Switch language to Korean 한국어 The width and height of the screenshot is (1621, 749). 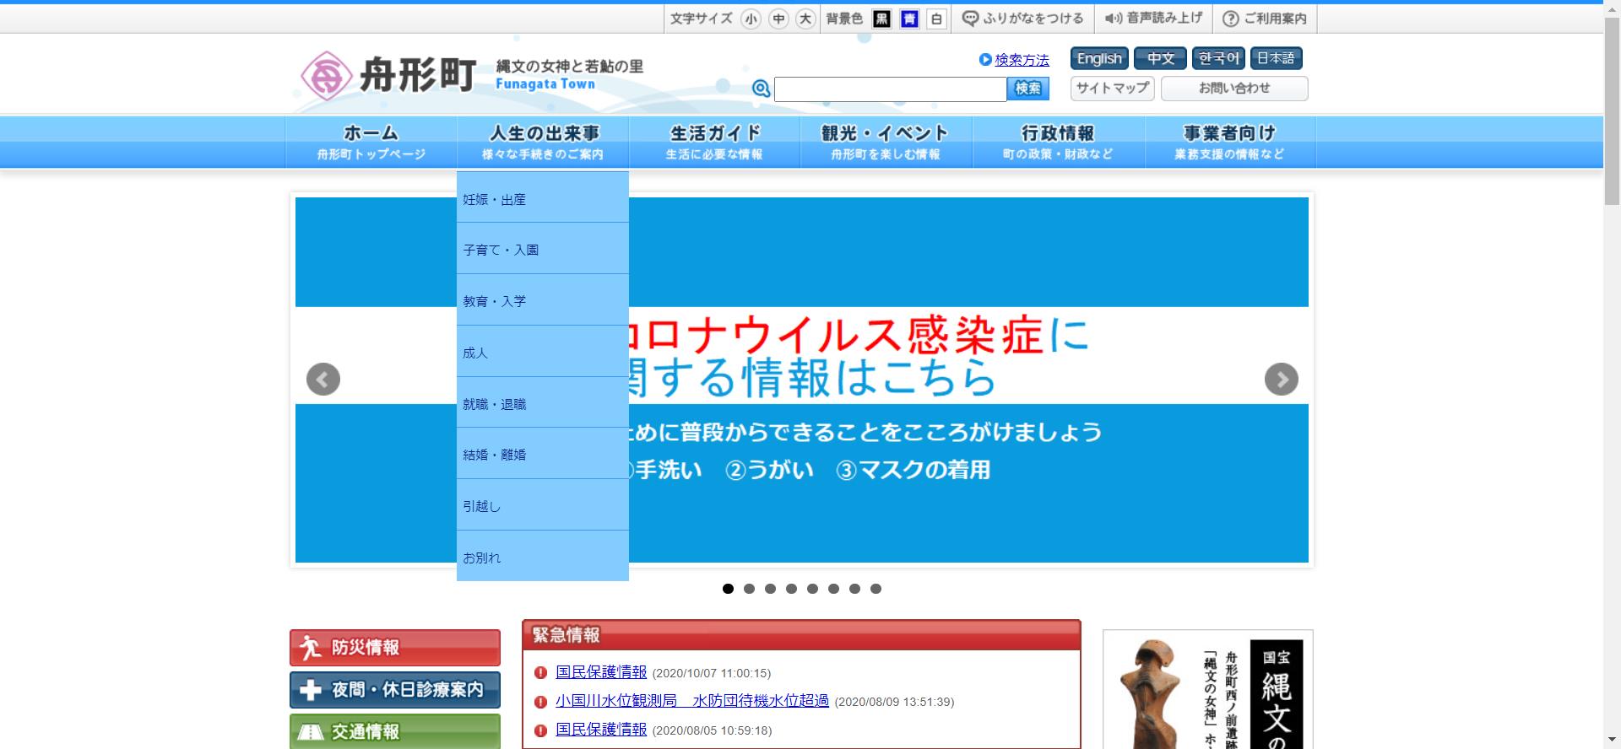[x=1218, y=58]
